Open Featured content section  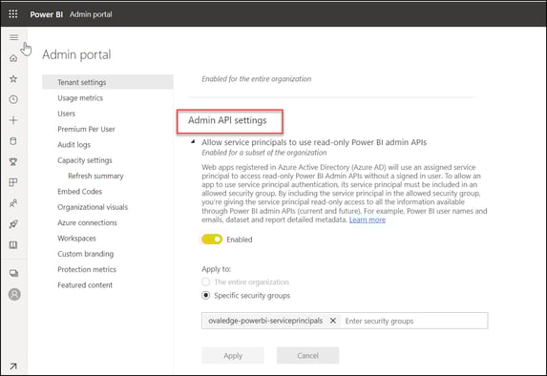[85, 285]
